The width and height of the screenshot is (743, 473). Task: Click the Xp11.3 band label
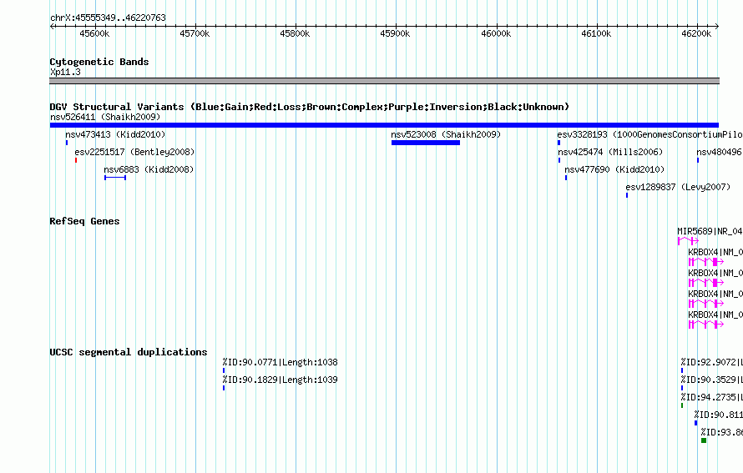[x=65, y=72]
